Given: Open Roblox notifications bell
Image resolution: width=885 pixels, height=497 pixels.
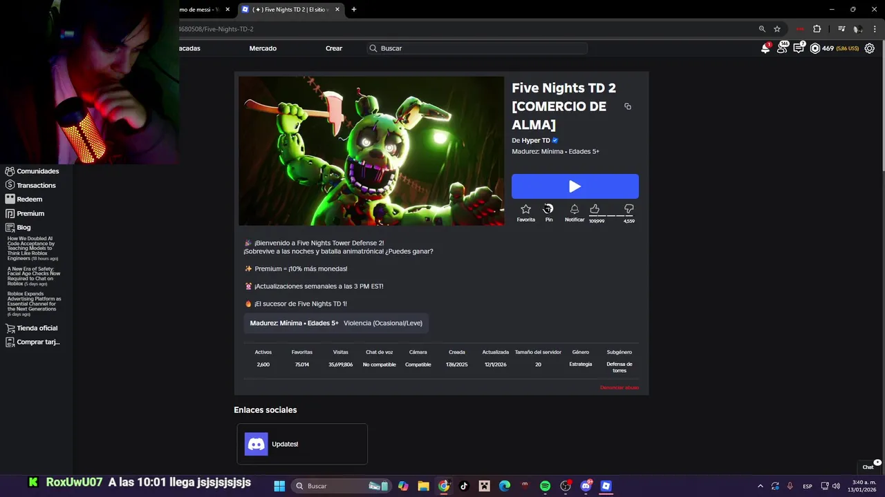Looking at the screenshot, I should [765, 48].
